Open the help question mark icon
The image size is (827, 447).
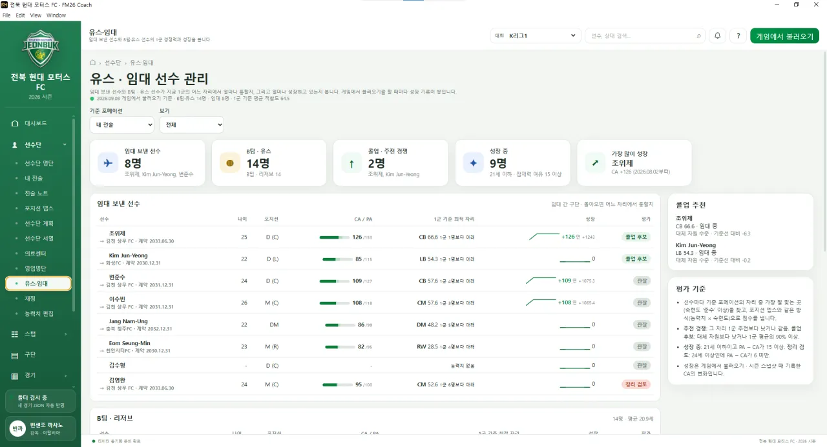(738, 36)
